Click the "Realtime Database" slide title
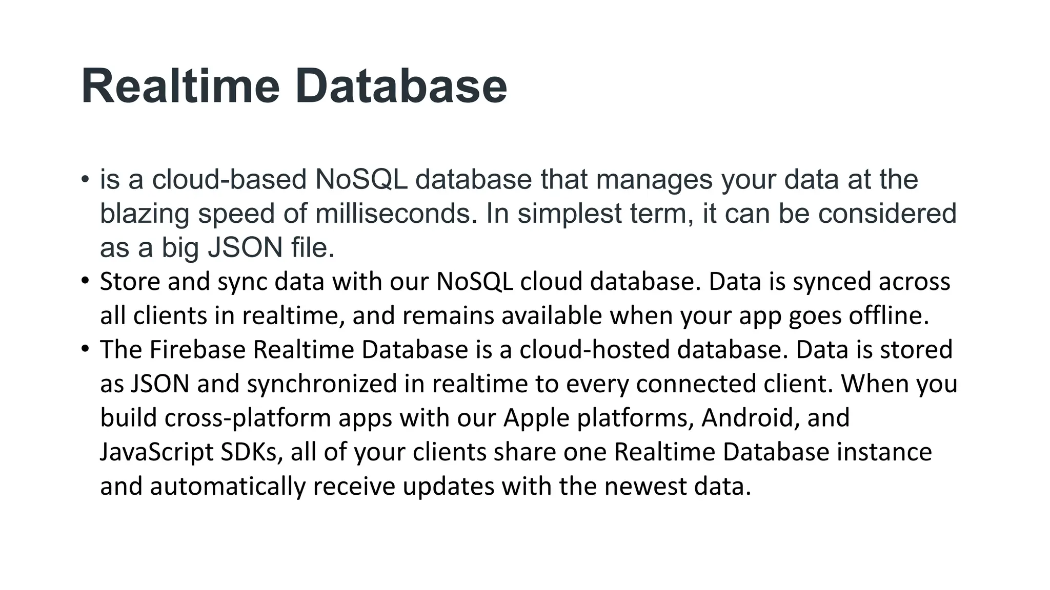Image resolution: width=1050 pixels, height=590 pixels. [x=294, y=86]
